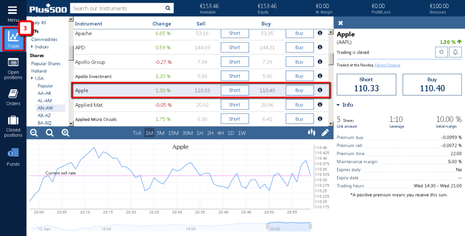The image size is (465, 236).
Task: Open info for Apache row
Action: coord(320,33)
